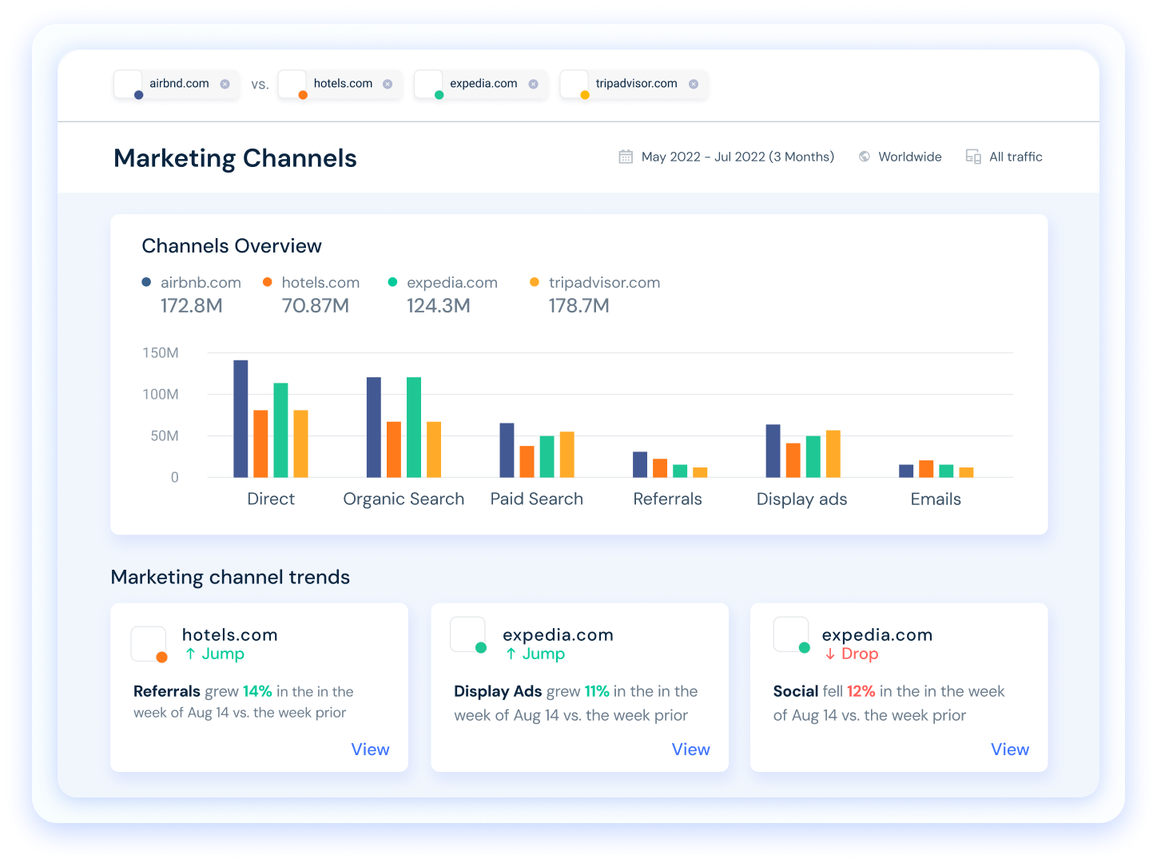Click the Marketing Channels page title
The image size is (1157, 863).
click(235, 158)
